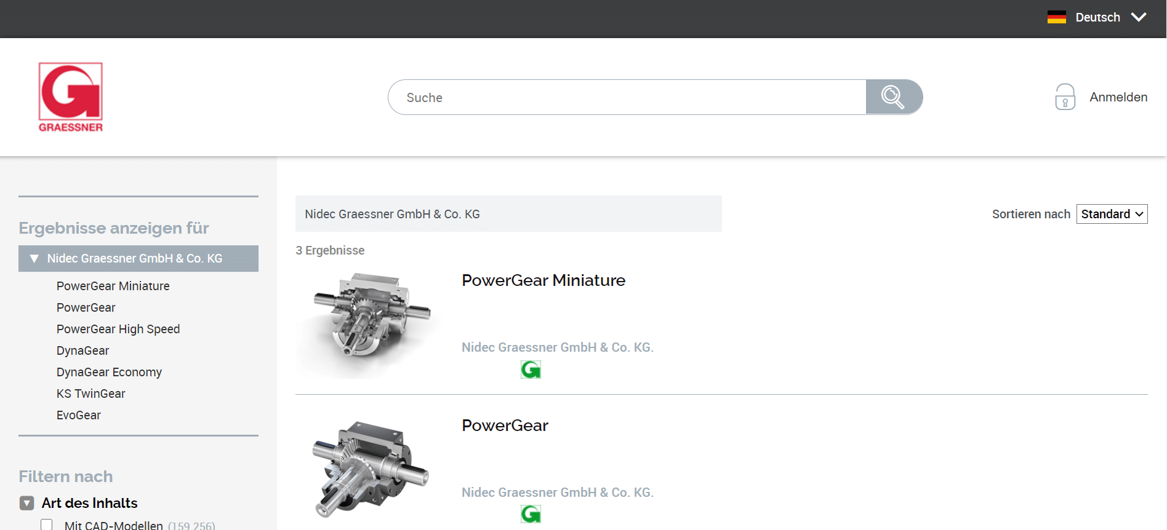Viewport: 1167px width, 530px height.
Task: Click the Nidec Graessner breadcrumb text
Action: 392,214
